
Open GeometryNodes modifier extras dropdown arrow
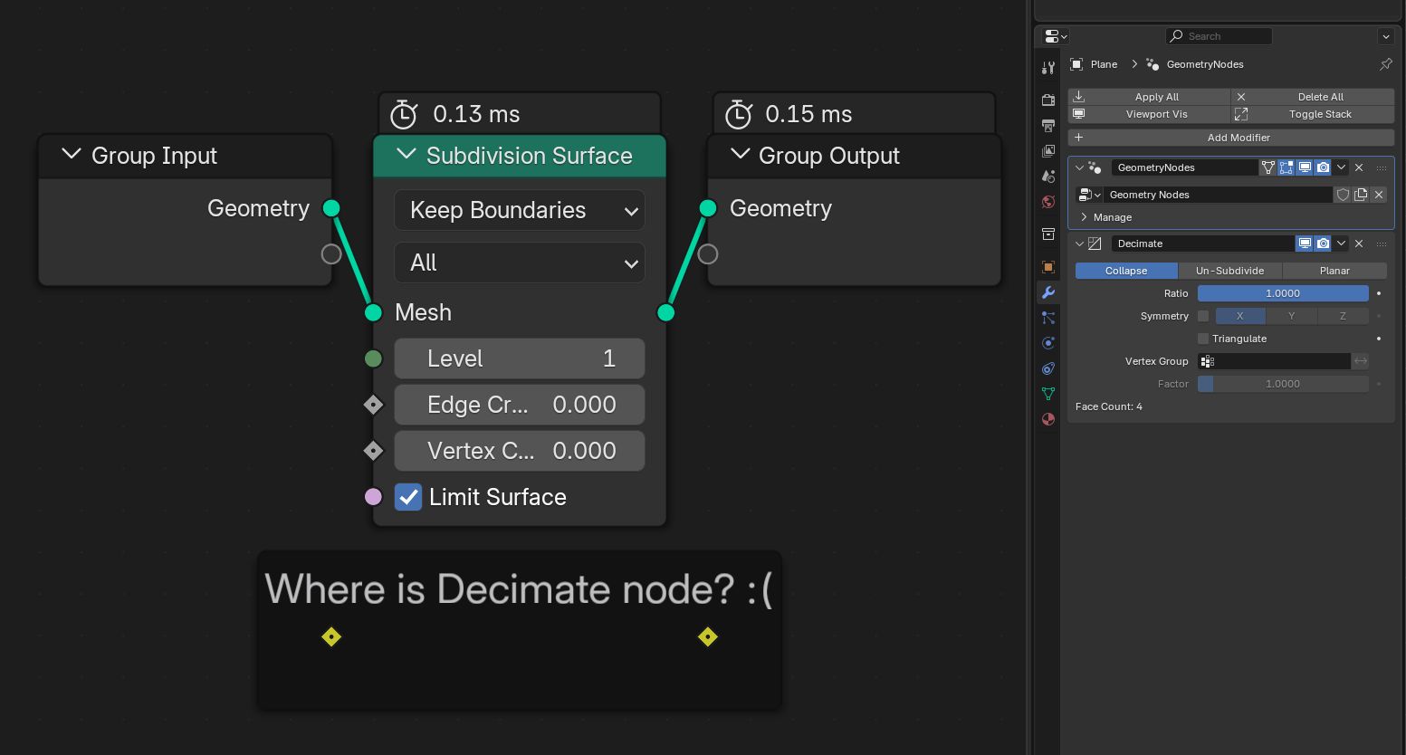pyautogui.click(x=1341, y=167)
